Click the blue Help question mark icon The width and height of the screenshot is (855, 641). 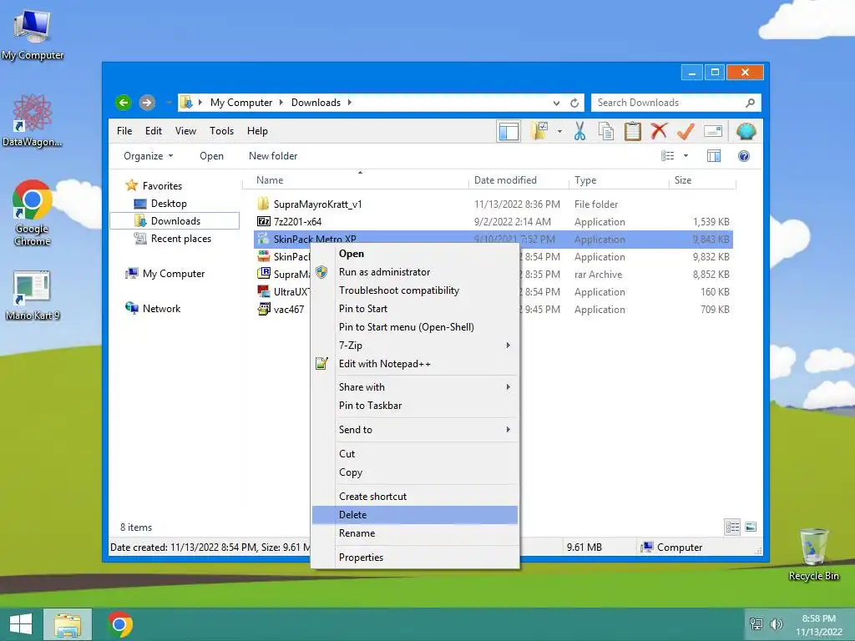click(x=744, y=156)
